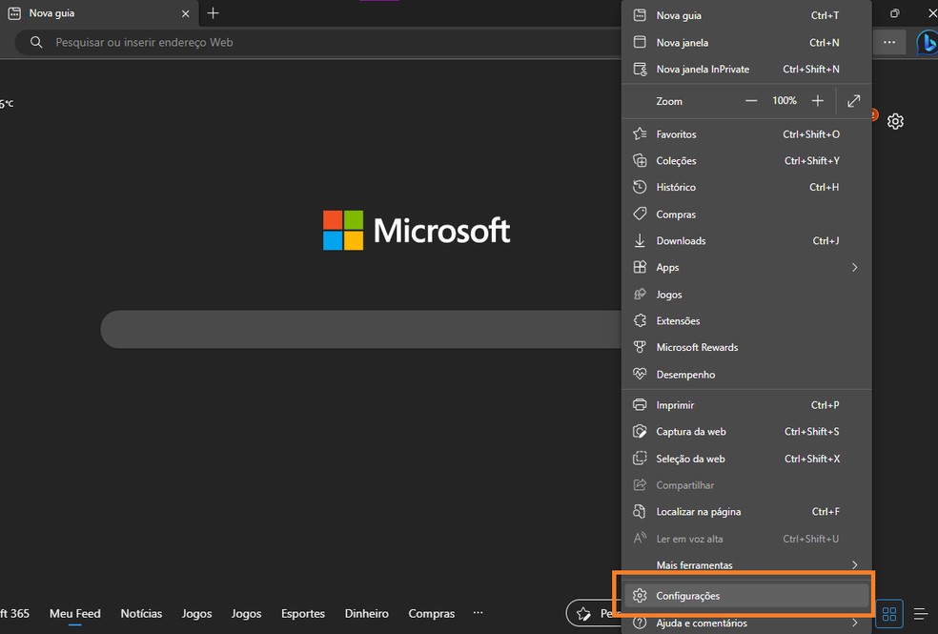Click the Ajuda e comentários question icon
This screenshot has height=634, width=938.
point(640,624)
